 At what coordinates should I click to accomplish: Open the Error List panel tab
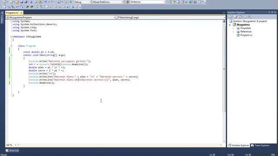click(12, 150)
